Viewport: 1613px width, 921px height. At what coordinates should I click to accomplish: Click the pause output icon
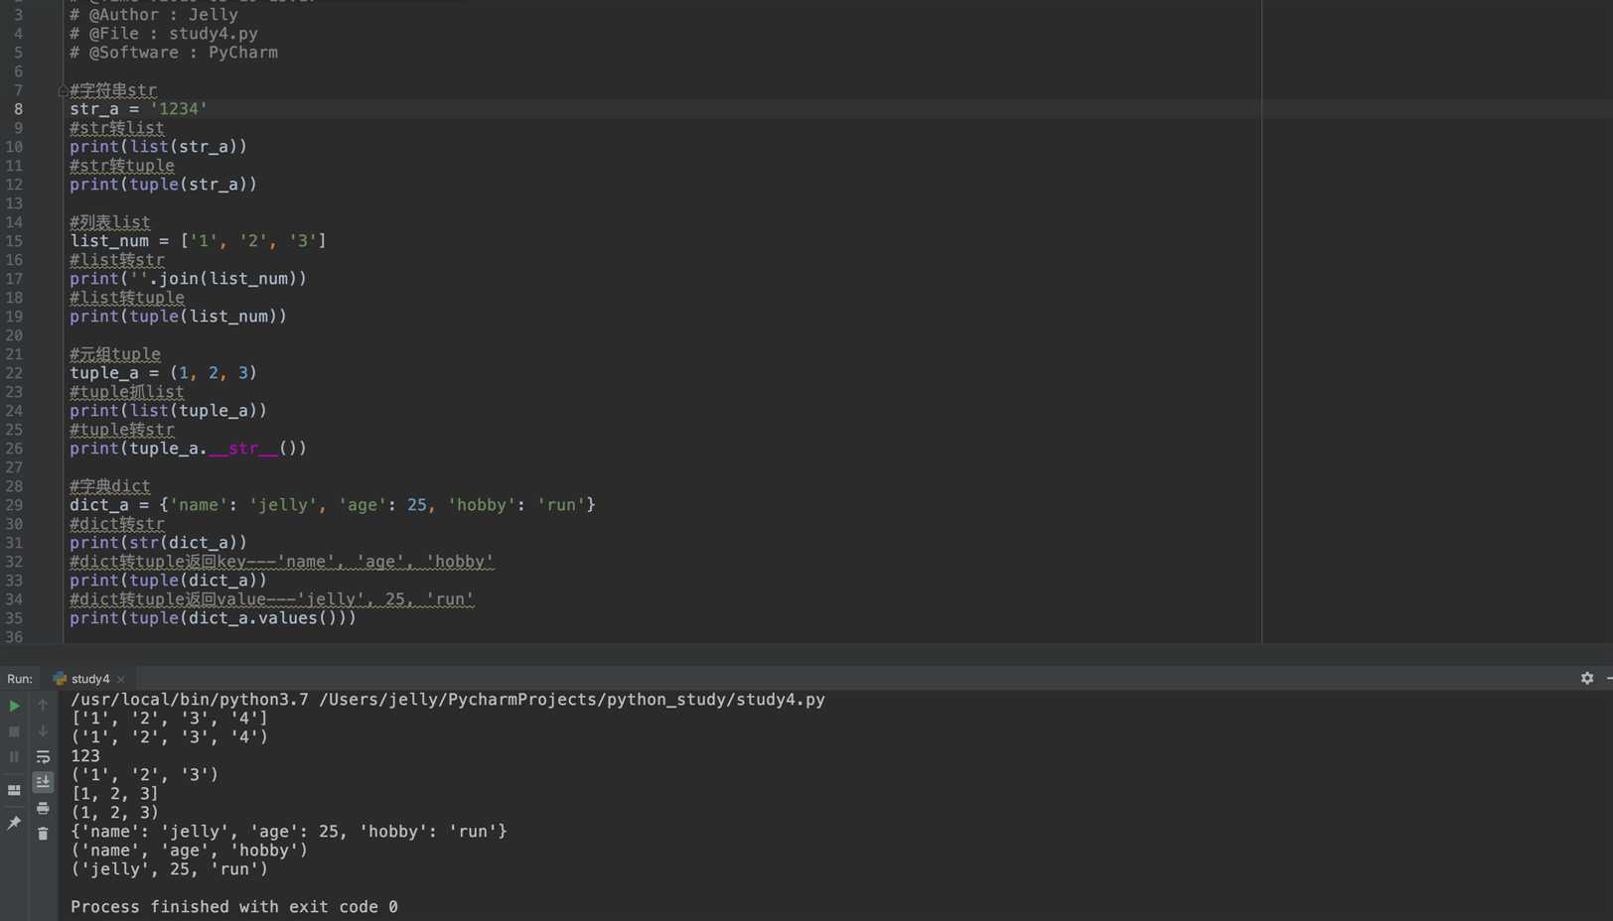pos(14,757)
